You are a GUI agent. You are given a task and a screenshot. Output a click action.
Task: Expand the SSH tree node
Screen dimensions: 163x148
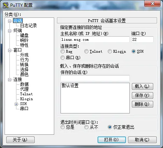point(16,104)
